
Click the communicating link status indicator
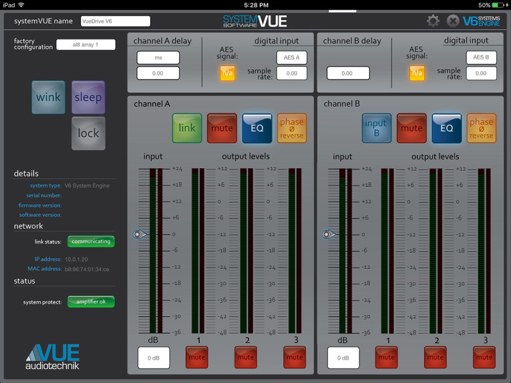[x=91, y=242]
